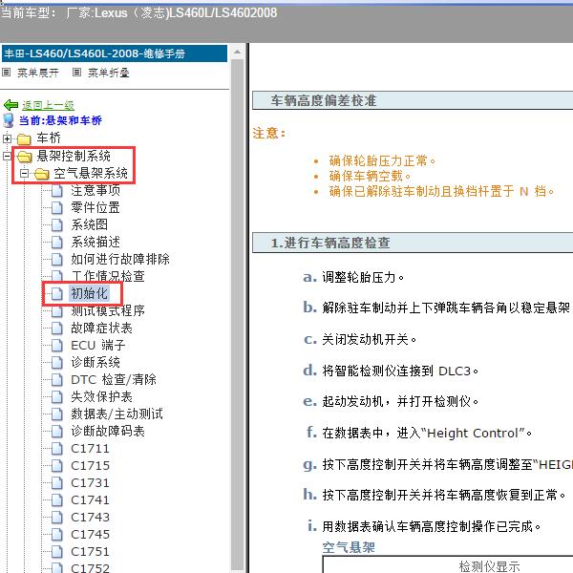Click the document icon beside 故障症状表
Viewport: 573px width, 573px height.
pos(57,329)
